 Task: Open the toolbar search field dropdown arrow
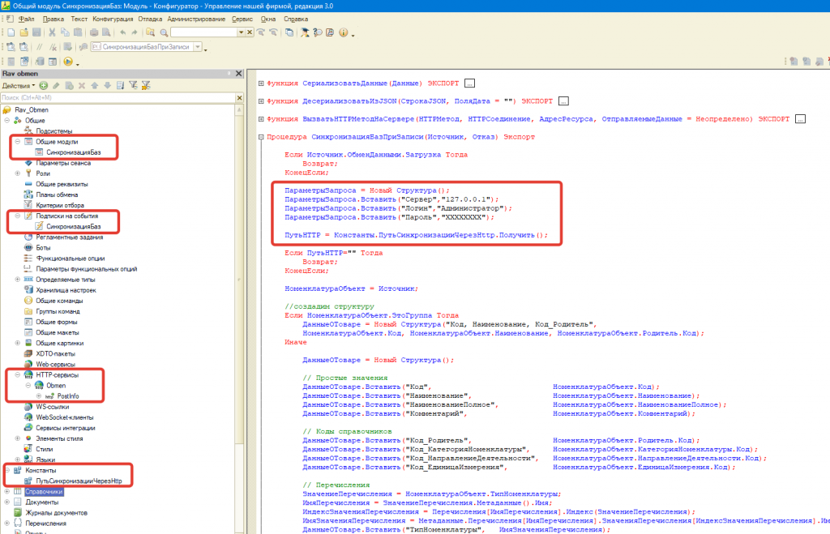pos(241,32)
